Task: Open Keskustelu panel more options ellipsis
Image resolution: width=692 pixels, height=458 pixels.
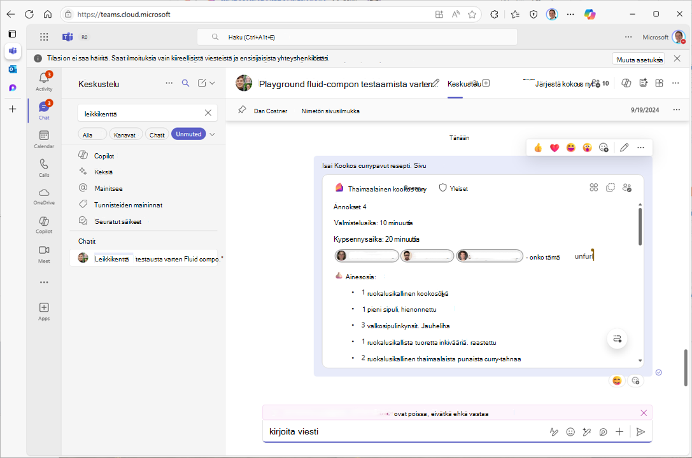Action: pos(169,83)
